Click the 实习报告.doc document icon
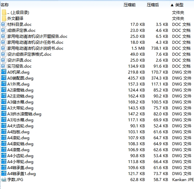The width and height of the screenshot is (194, 189). point(3,66)
